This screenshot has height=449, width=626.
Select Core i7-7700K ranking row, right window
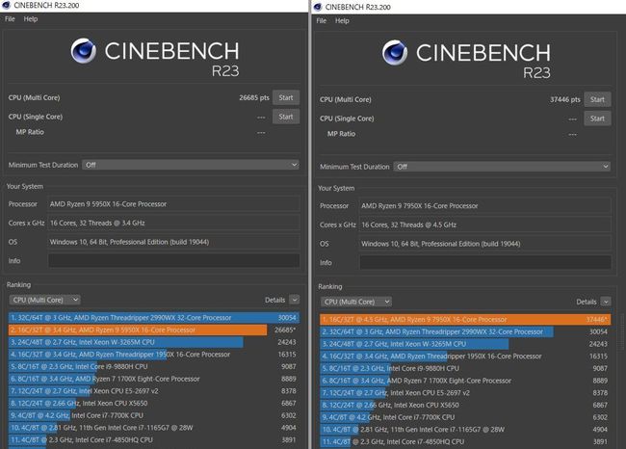465,417
